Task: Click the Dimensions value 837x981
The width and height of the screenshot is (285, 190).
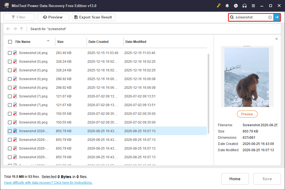Action: click(x=249, y=138)
